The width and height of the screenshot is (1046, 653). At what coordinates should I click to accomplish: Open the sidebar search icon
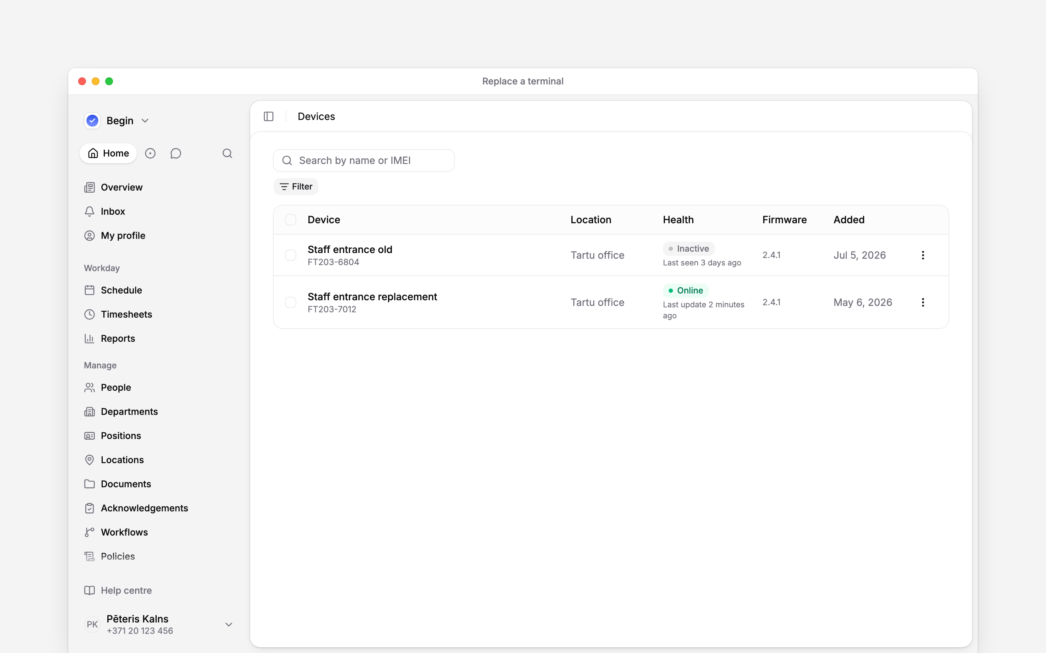(227, 153)
